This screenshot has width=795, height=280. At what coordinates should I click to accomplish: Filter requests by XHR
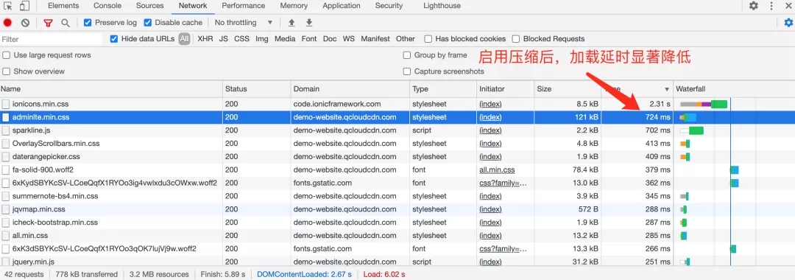tap(205, 39)
